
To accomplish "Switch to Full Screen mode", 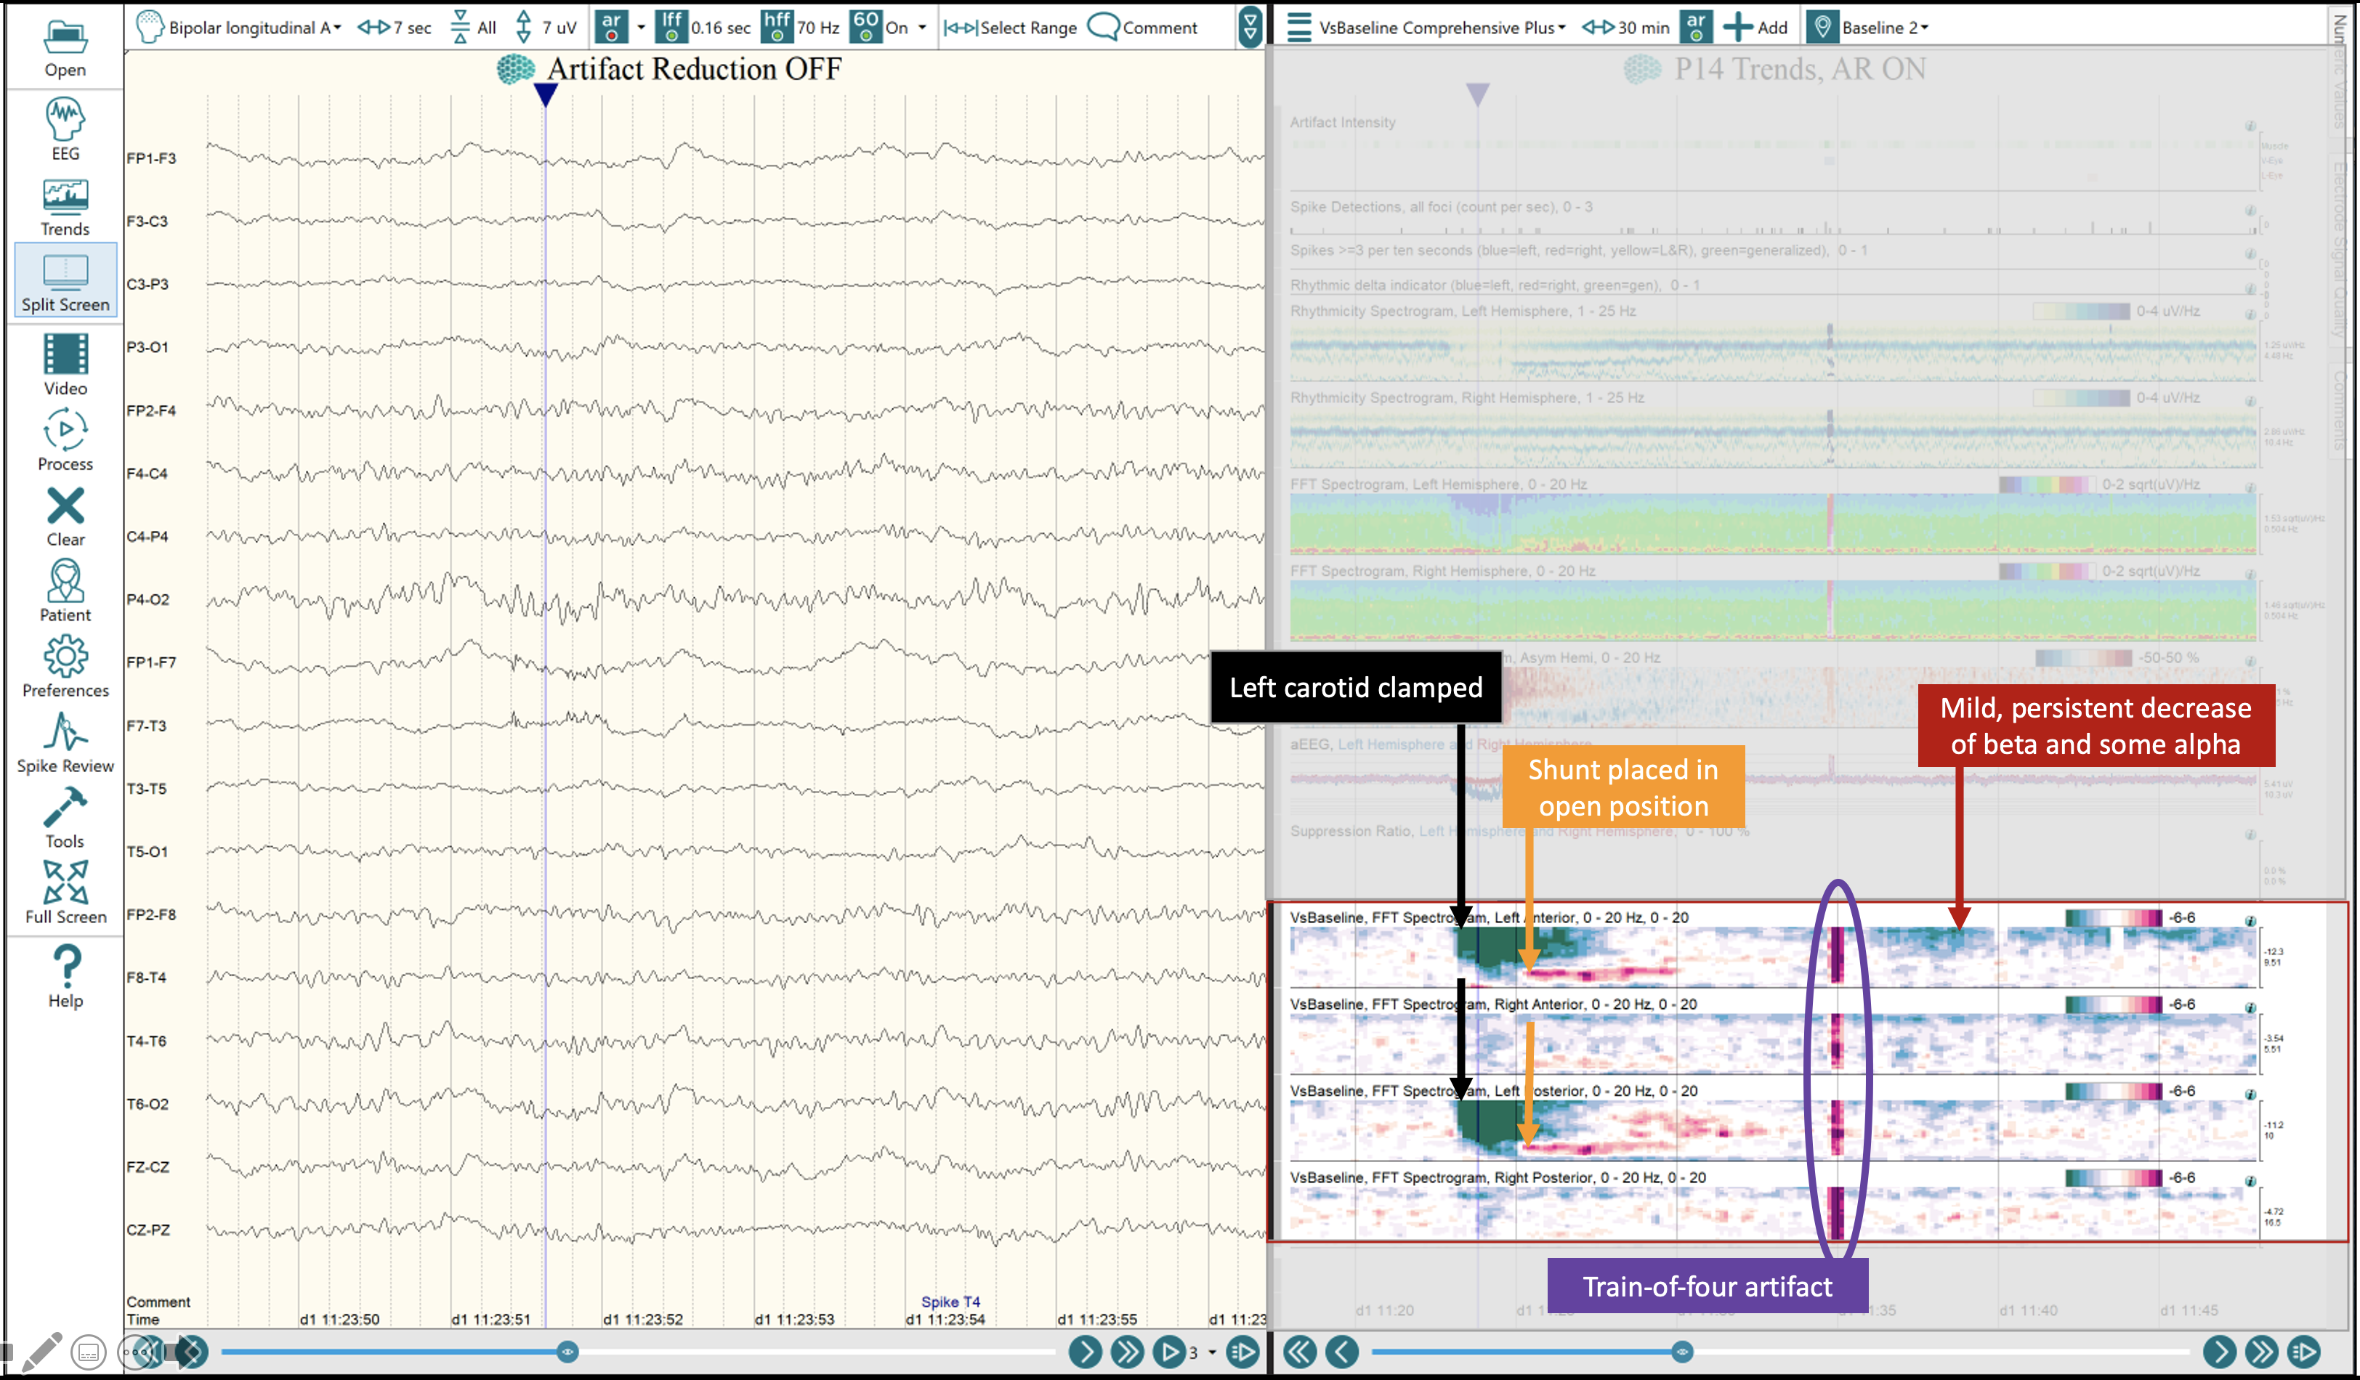I will (x=65, y=893).
